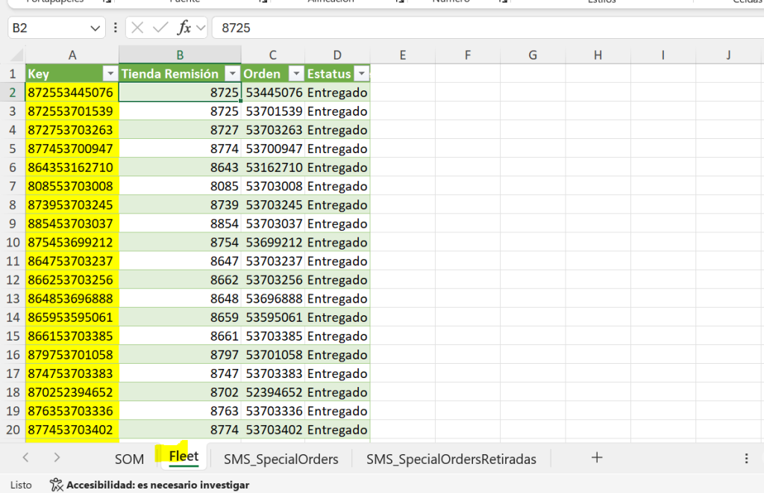Click the Select All corner triangle

point(16,55)
